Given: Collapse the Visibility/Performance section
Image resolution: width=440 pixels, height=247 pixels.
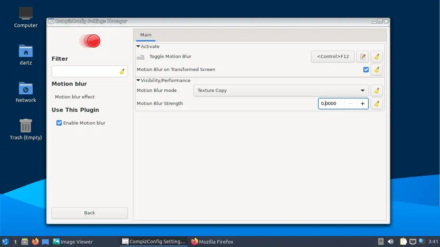Looking at the screenshot, I should (x=138, y=80).
